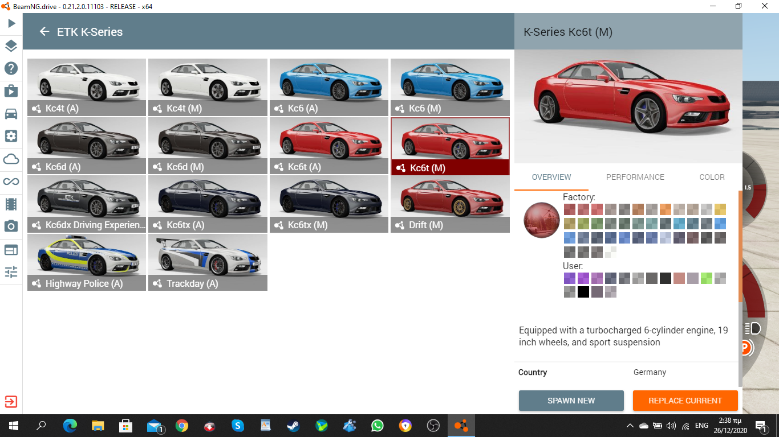Open Skype from the taskbar
Viewport: 779px width, 437px height.
click(x=238, y=426)
